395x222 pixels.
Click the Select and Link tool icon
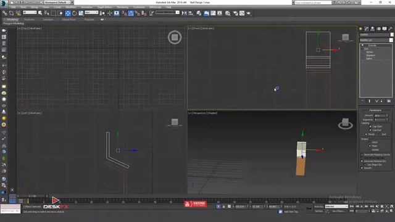point(5,13)
